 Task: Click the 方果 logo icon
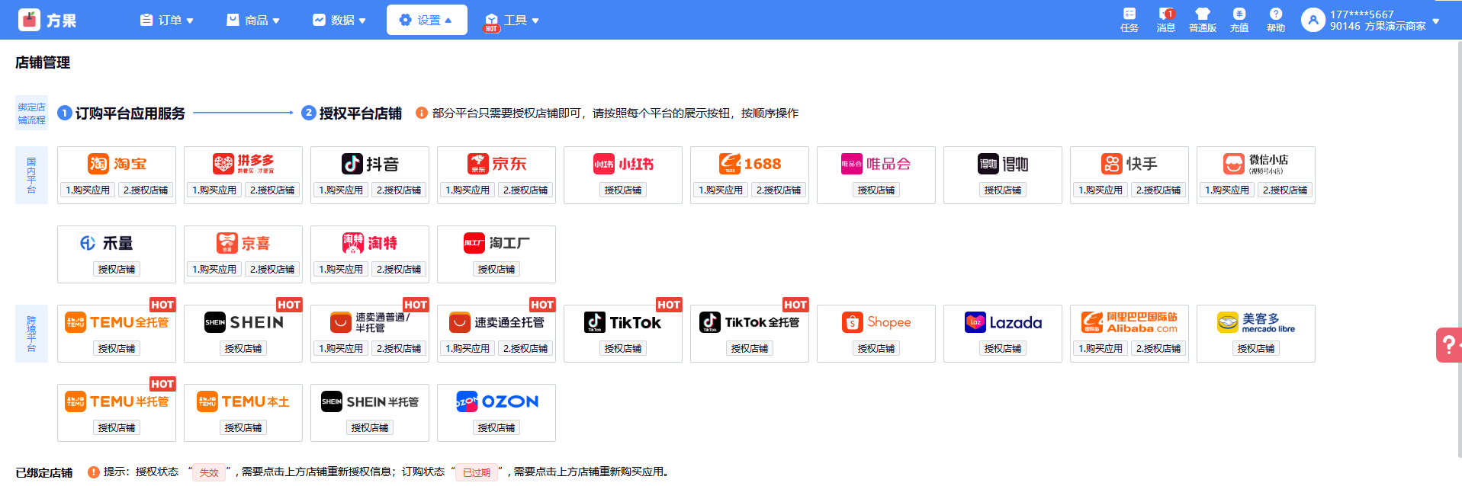pyautogui.click(x=30, y=20)
